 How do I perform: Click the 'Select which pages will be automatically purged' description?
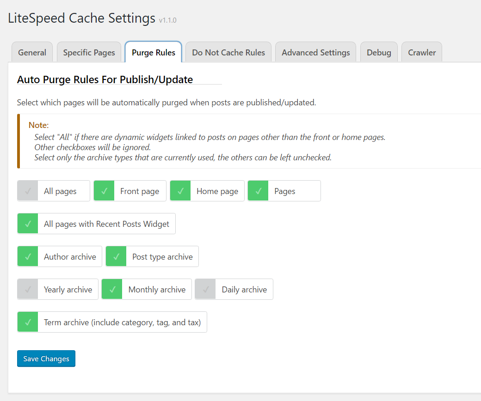pos(166,102)
